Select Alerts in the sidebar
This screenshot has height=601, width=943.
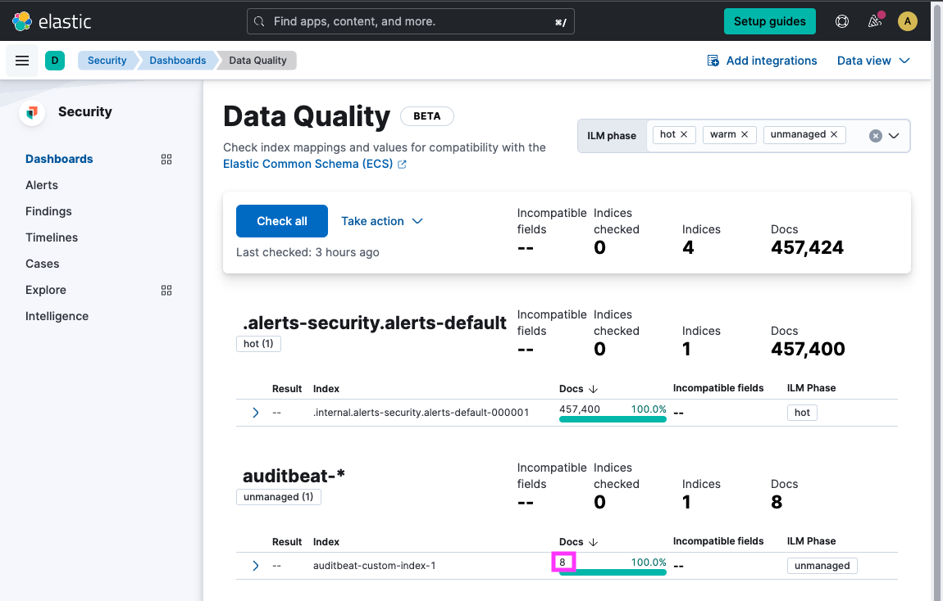[x=42, y=186]
